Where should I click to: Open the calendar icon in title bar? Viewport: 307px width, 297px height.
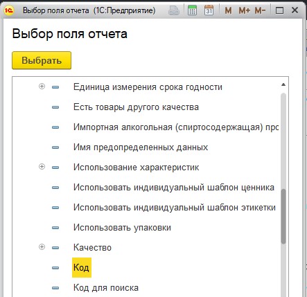[x=209, y=10]
